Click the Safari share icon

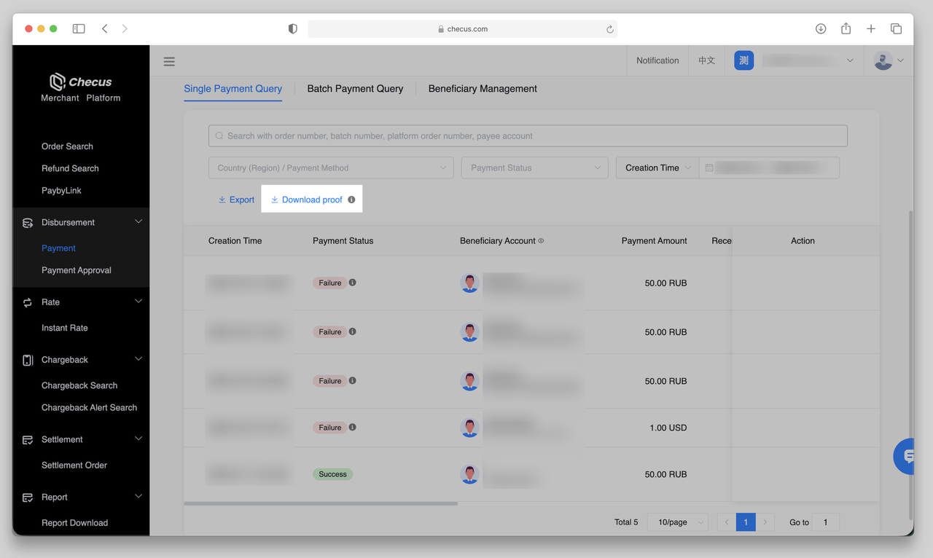tap(846, 28)
